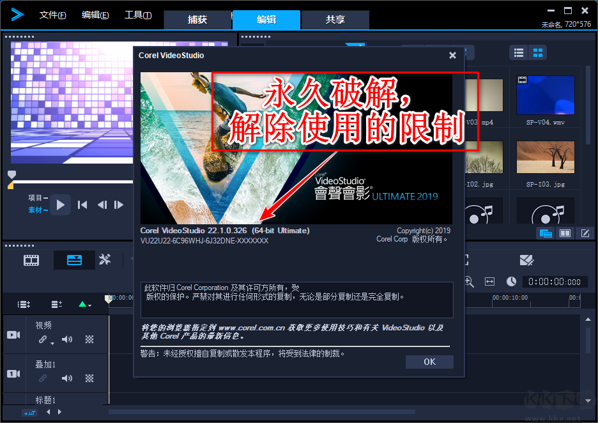Click the edit pencil icon below the library
598x423 pixels.
(x=585, y=233)
